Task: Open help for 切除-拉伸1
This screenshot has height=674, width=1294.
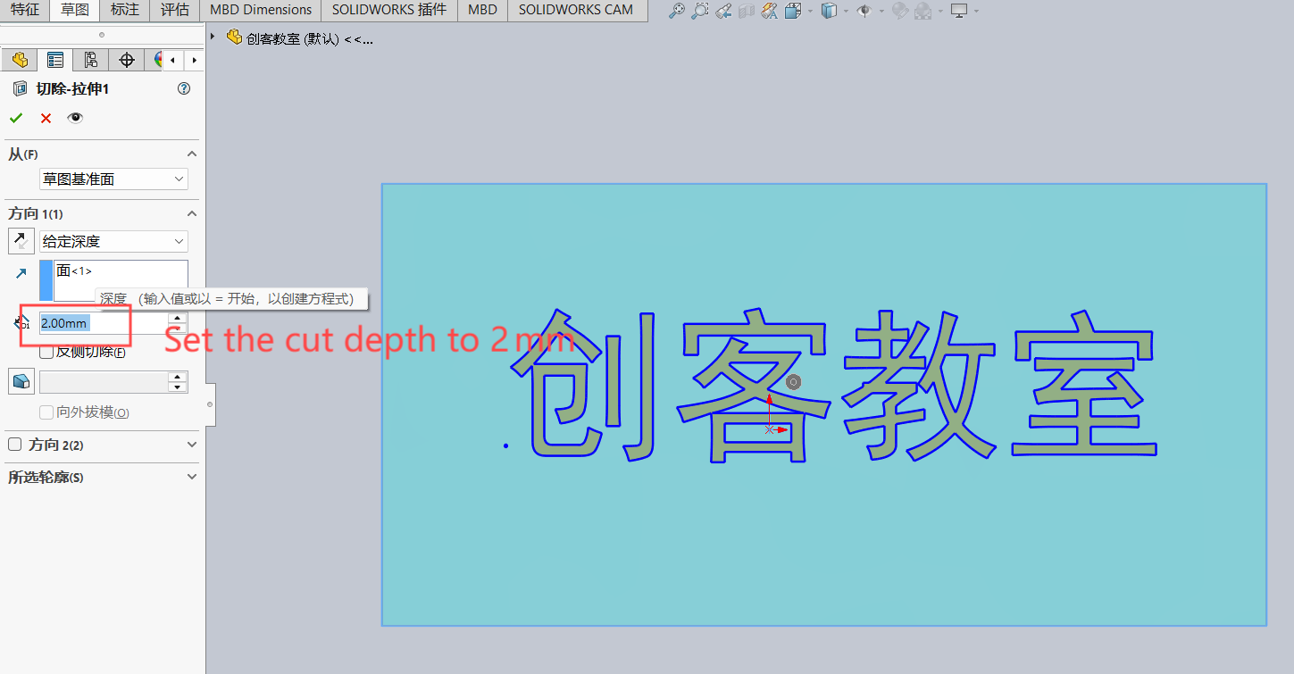Action: coord(184,88)
